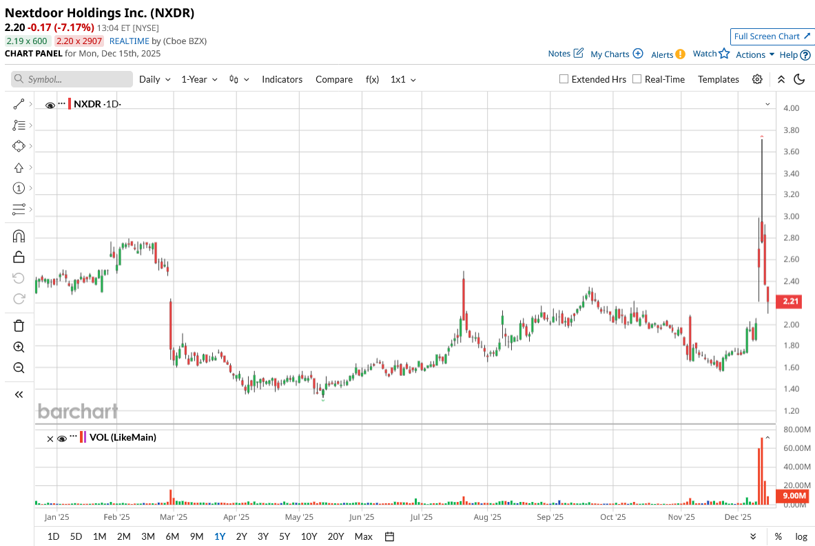Screen dimensions: 815x546
Task: Toggle VOL indicator visibility eye
Action: (62, 439)
